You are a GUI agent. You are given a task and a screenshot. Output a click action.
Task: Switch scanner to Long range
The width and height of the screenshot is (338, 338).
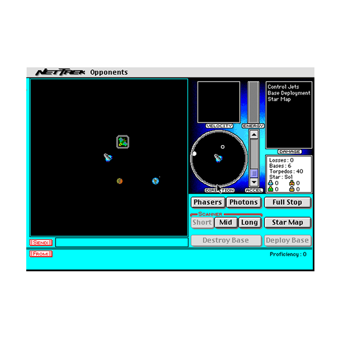point(249,222)
